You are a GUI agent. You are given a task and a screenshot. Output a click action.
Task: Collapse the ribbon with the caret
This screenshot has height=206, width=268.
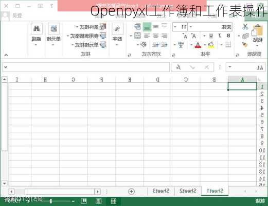pyautogui.click(x=6, y=55)
